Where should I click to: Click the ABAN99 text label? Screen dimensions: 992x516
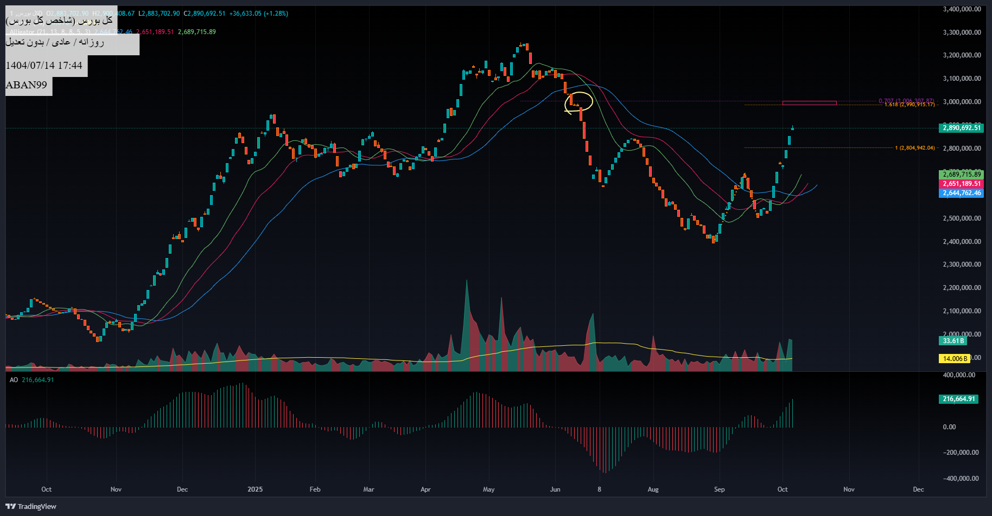point(28,85)
